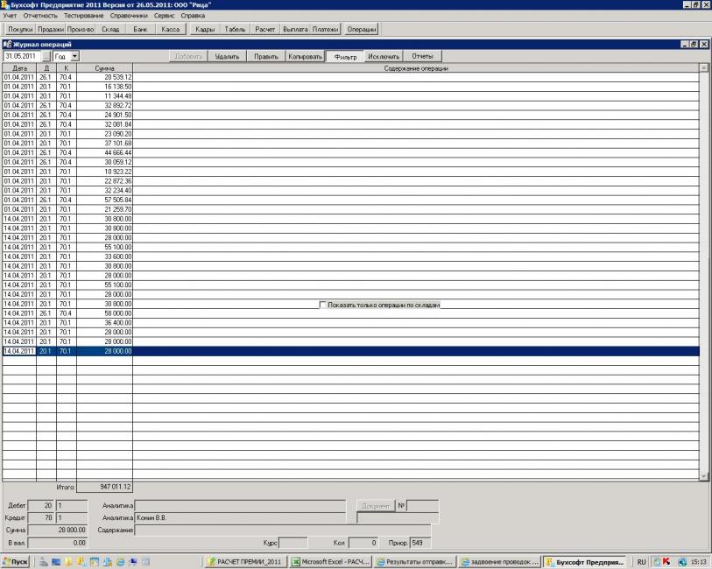This screenshot has height=569, width=712.
Task: Click the small calendar button beside date field
Action: pyautogui.click(x=46, y=56)
